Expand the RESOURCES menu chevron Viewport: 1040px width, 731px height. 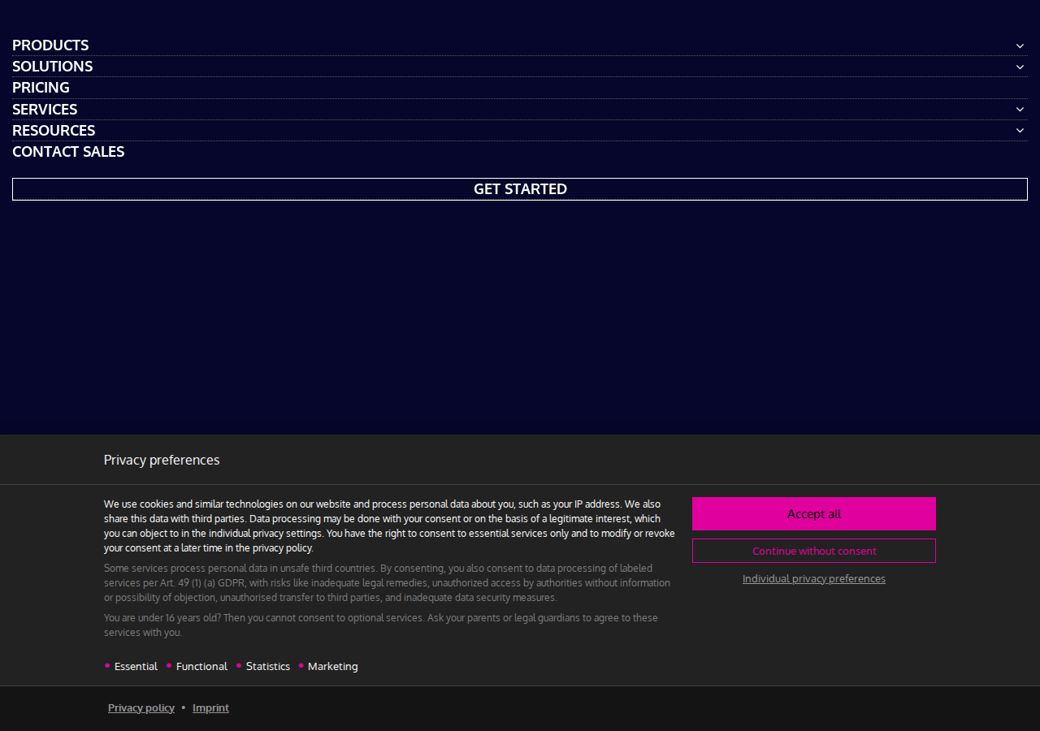pos(1020,131)
